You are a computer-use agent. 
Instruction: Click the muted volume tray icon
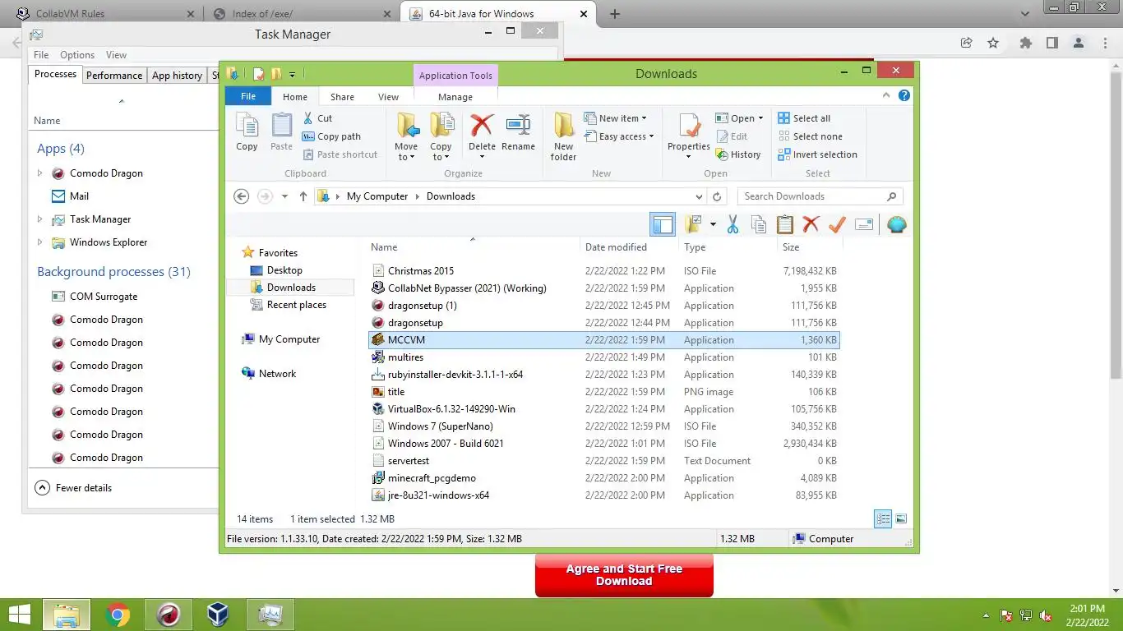(1046, 615)
